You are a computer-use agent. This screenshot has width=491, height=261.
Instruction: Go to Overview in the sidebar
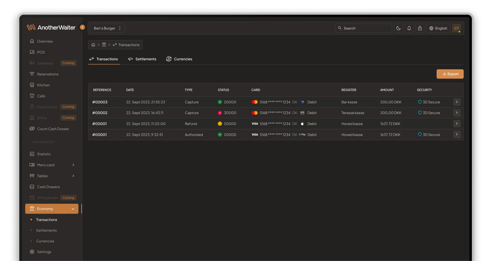[52, 41]
